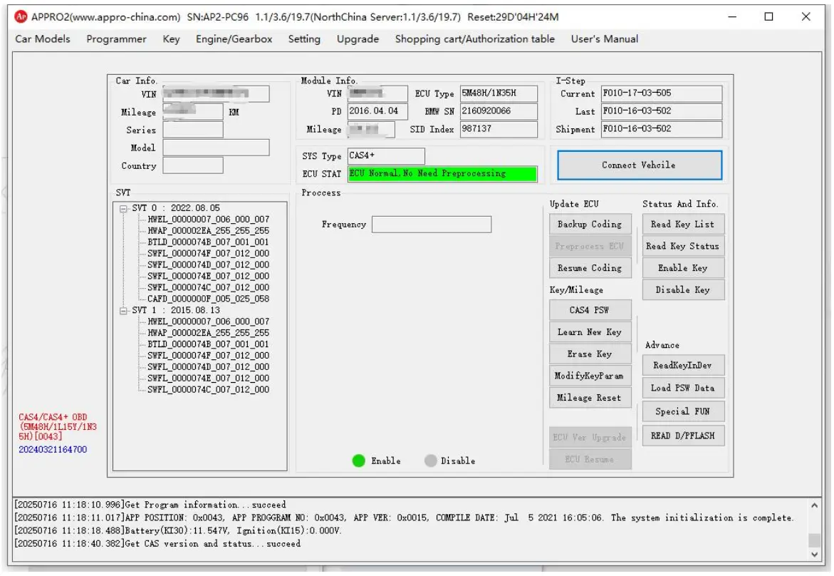Click log line 'Get Program information...succeed'

150,504
